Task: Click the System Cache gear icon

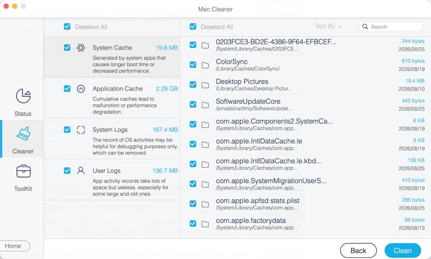Action: (x=81, y=47)
